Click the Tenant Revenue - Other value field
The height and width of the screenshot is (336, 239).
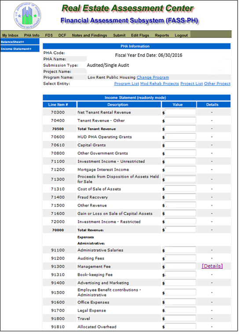(180, 120)
